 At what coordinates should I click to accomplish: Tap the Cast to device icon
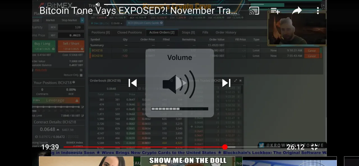(254, 11)
